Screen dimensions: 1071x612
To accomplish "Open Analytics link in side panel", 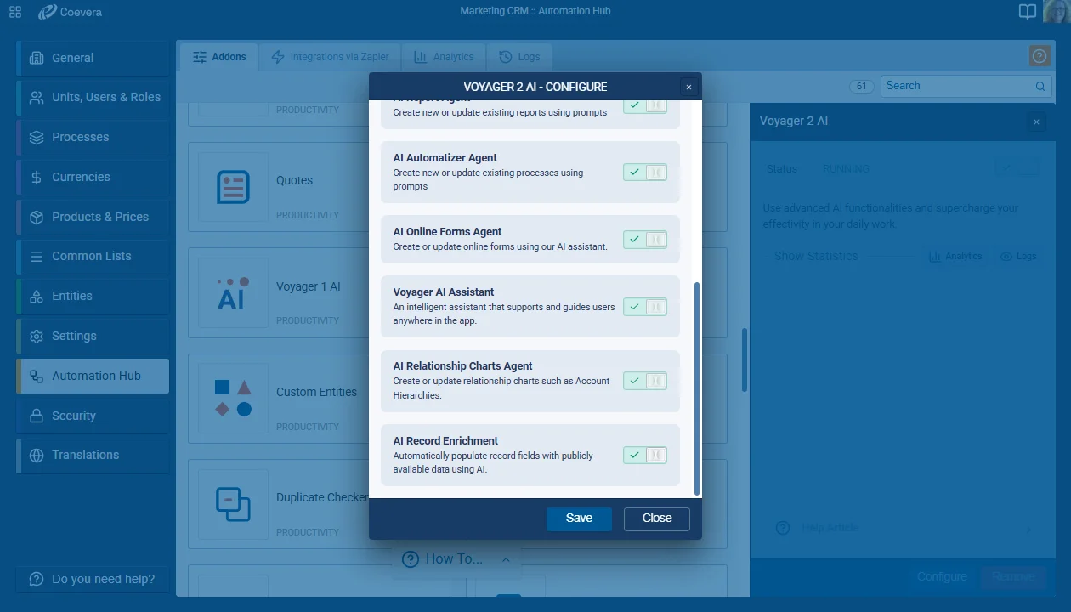I will point(955,256).
